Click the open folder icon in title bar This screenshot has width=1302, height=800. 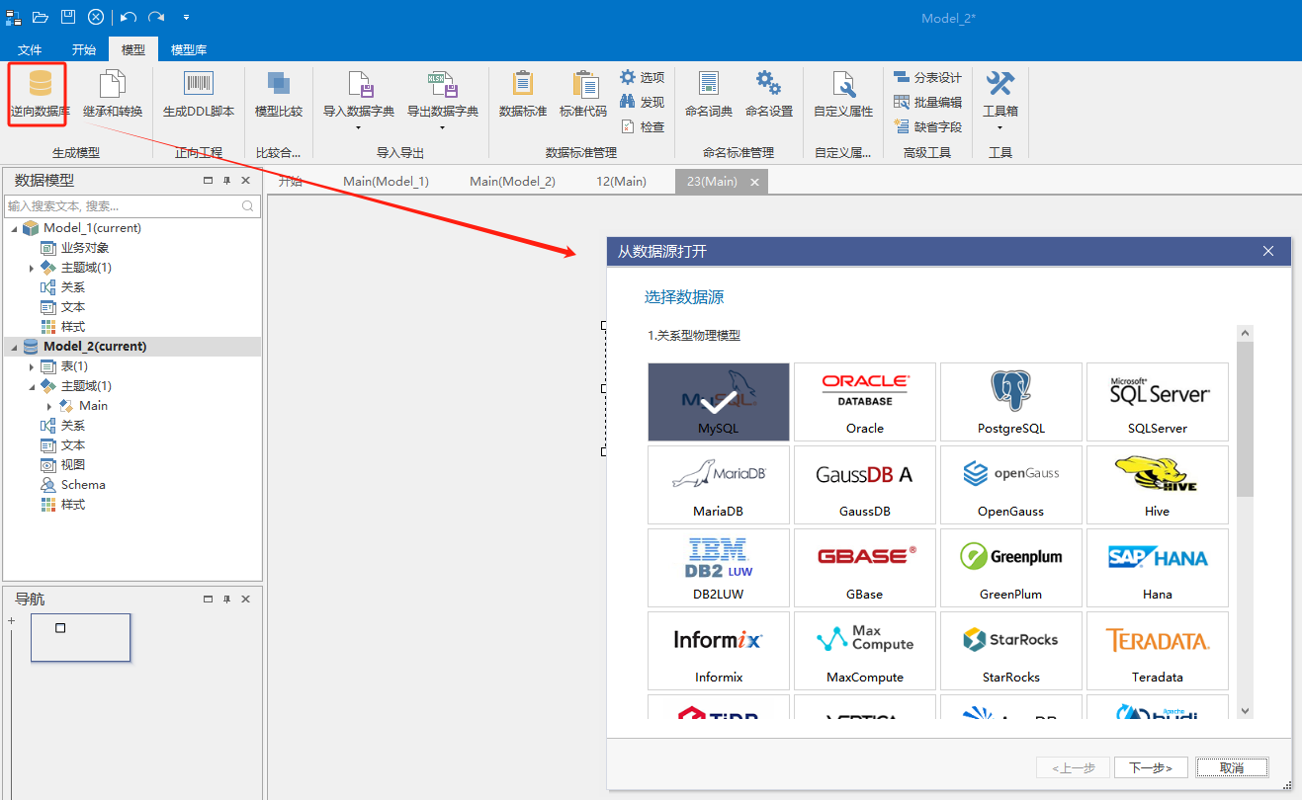[x=41, y=17]
